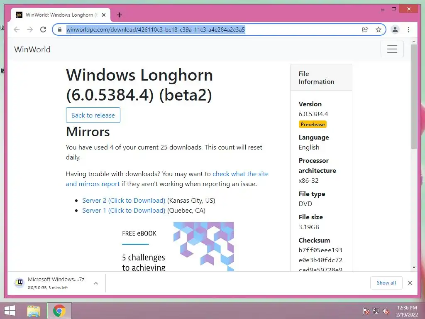425x319 pixels.
Task: Click the WinWorld tab favicon
Action: point(19,15)
